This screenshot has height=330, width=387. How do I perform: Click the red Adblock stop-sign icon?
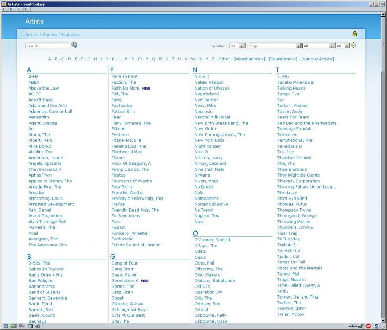(x=368, y=326)
